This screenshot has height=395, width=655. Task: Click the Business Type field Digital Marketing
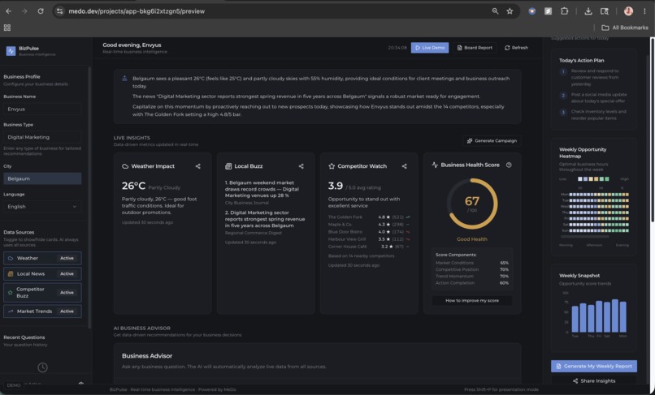pyautogui.click(x=42, y=137)
